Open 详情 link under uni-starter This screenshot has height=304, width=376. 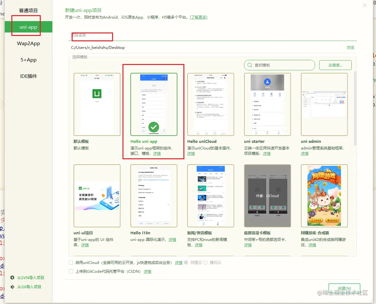point(267,154)
